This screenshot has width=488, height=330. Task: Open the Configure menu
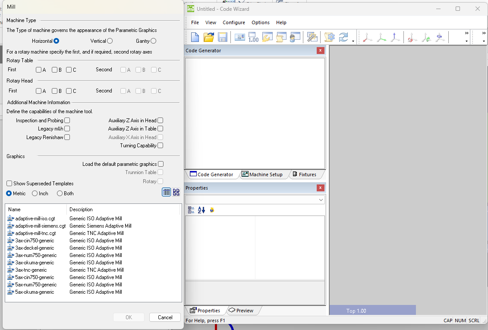click(234, 22)
